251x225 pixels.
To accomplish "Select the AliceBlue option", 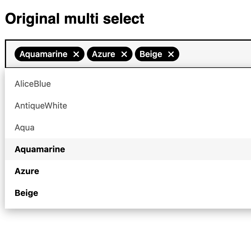I will click(33, 84).
